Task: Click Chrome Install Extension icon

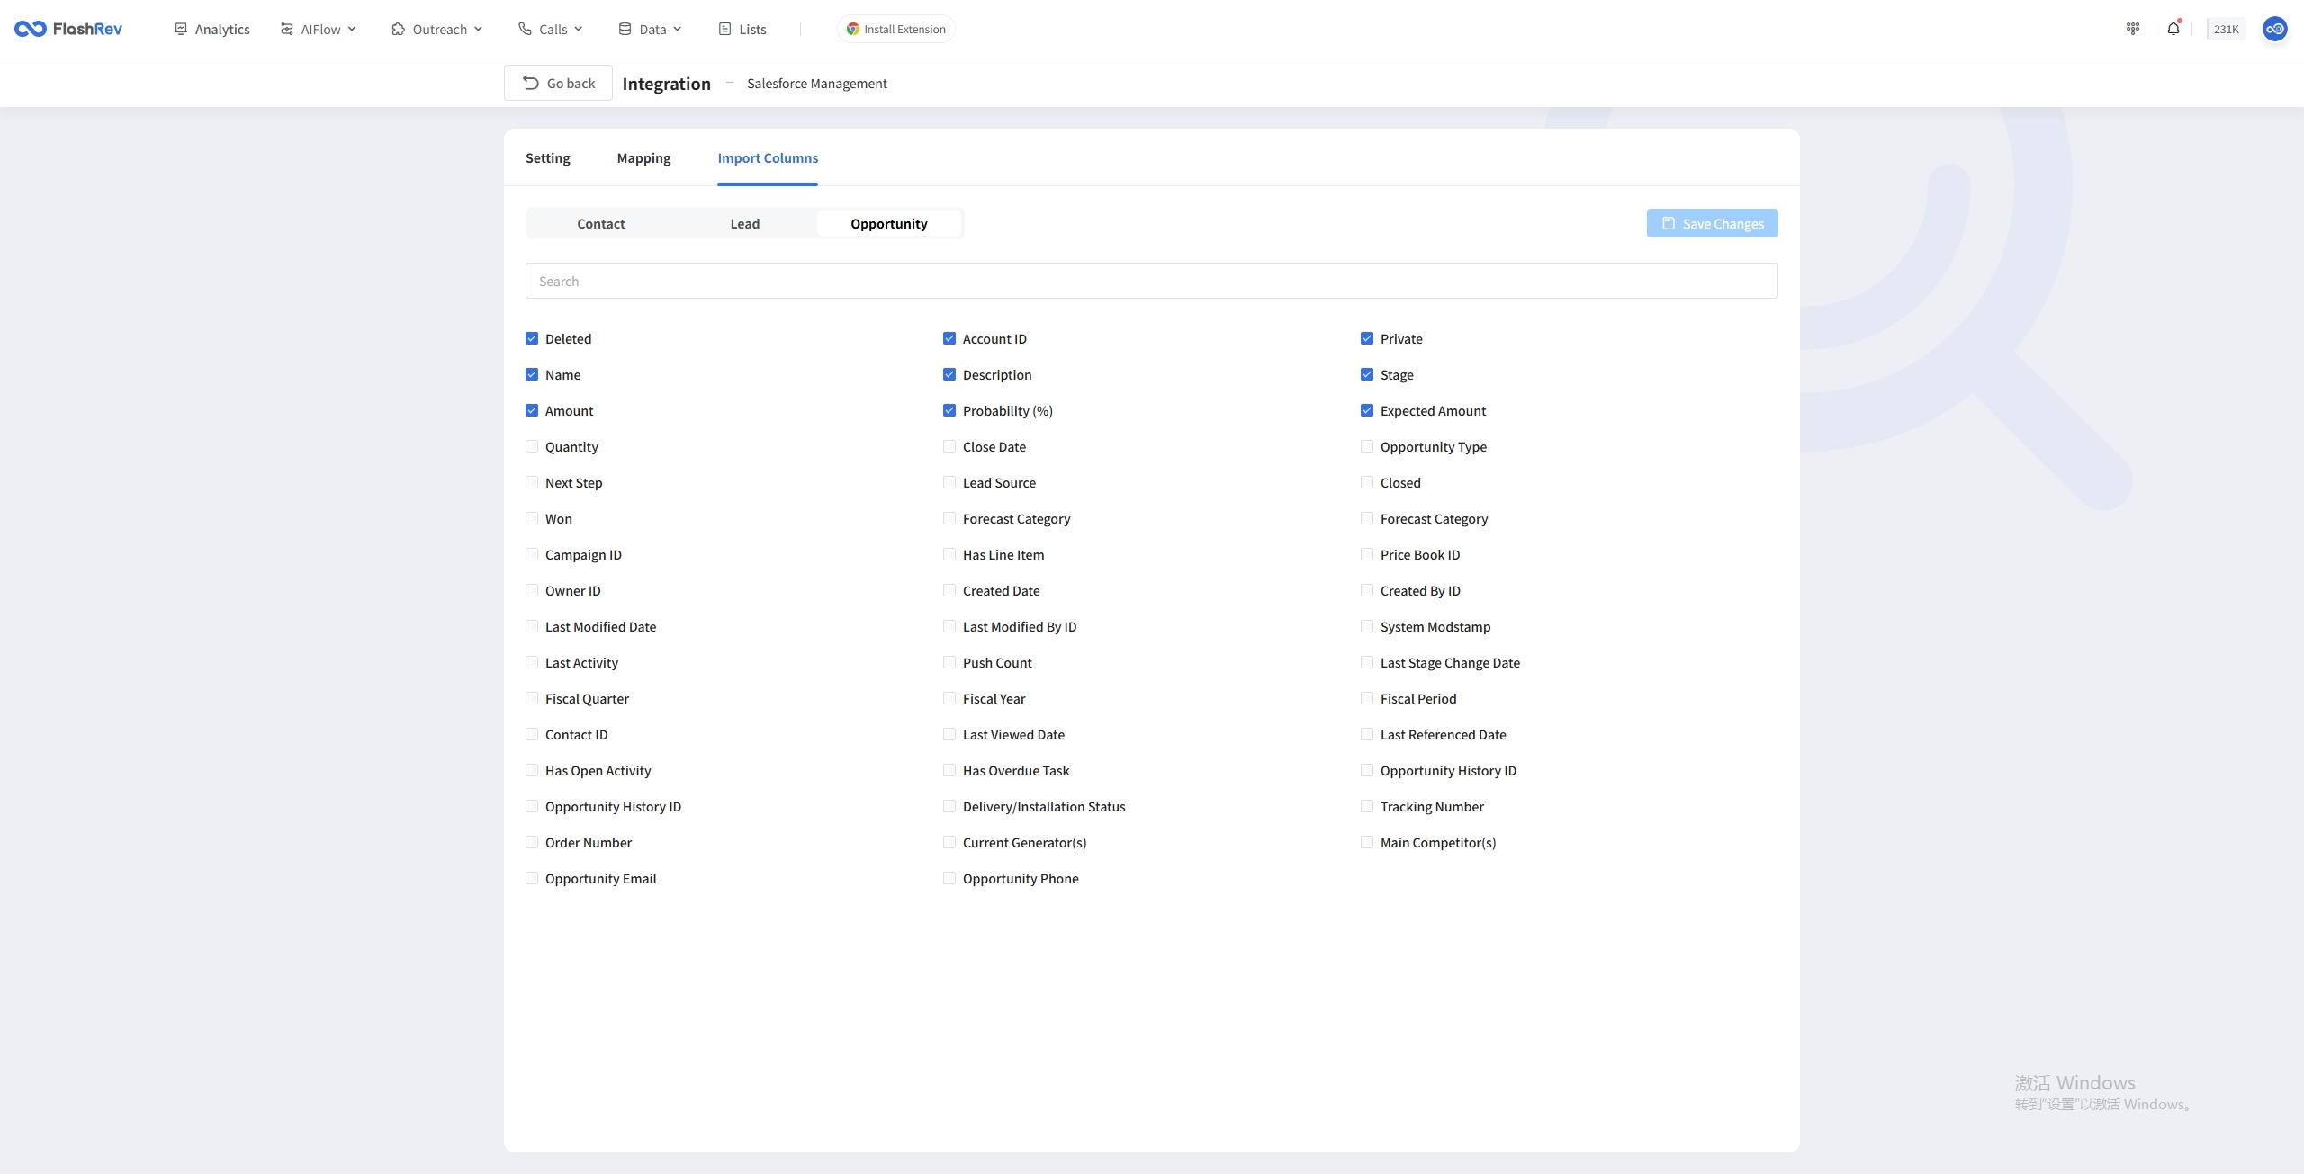Action: [852, 29]
